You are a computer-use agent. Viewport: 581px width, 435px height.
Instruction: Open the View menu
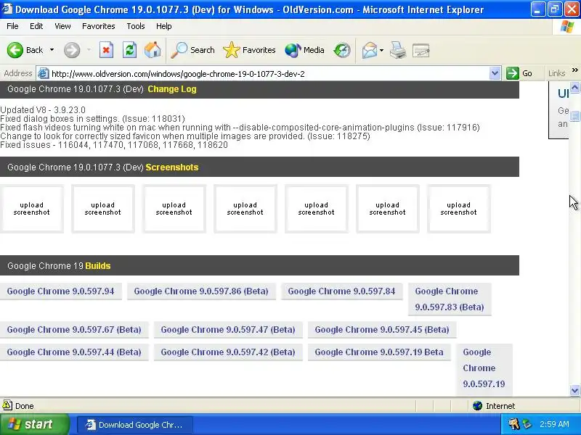click(62, 26)
